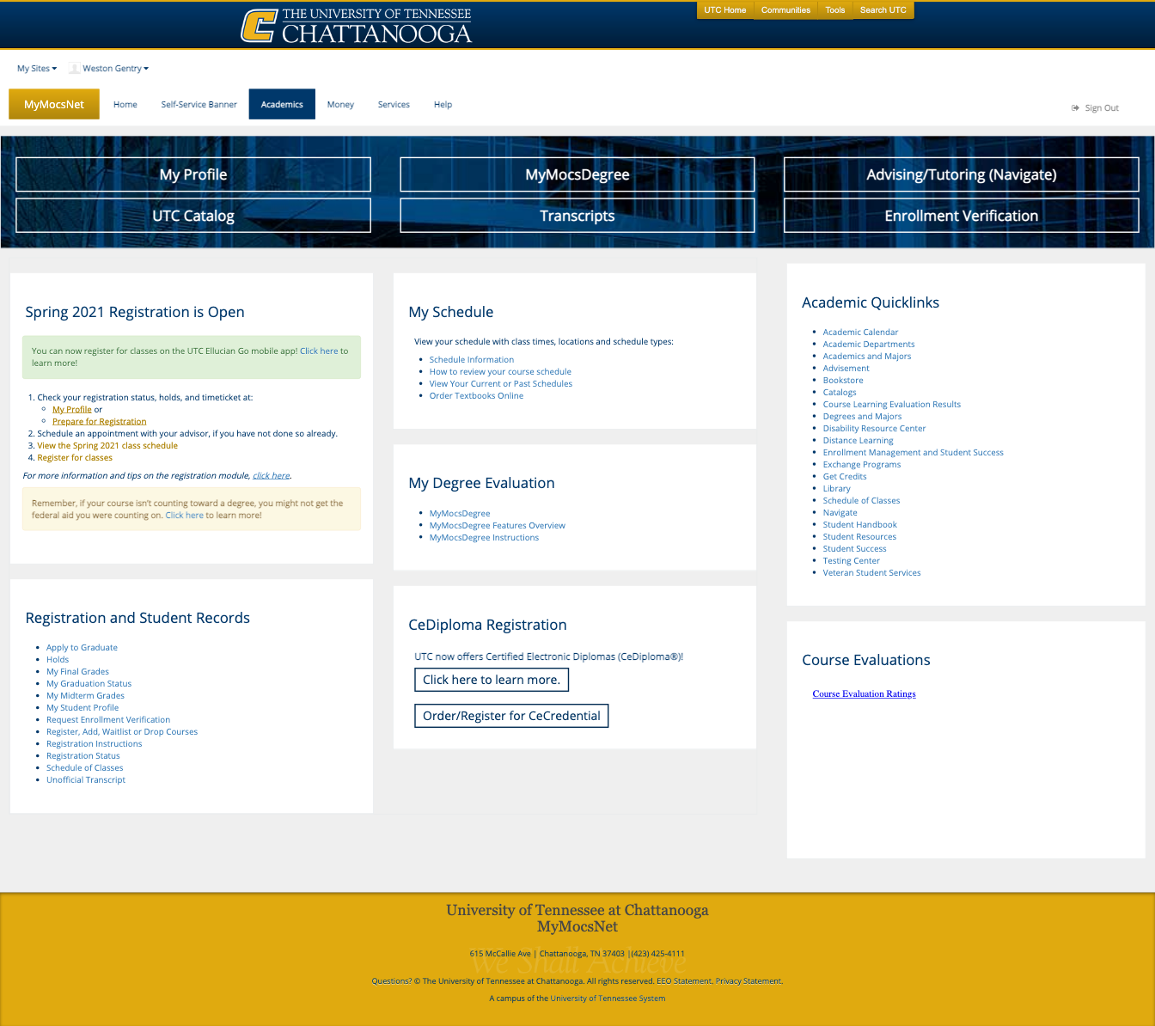Open My Graduation Status link

click(x=89, y=684)
